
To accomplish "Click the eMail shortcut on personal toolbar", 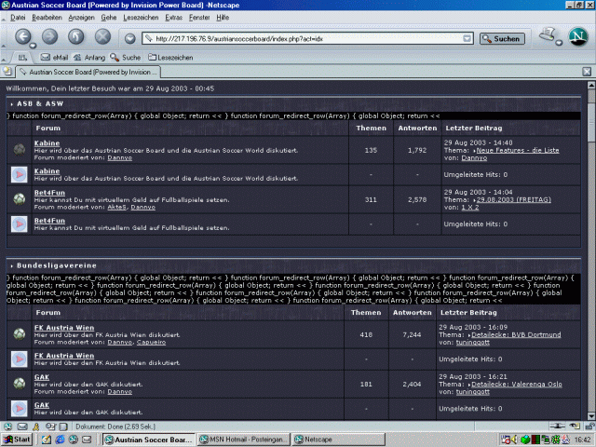I will (54, 58).
